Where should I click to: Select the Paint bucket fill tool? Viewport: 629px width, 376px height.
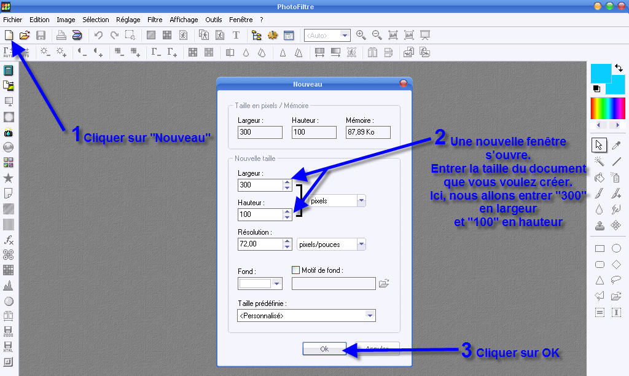pyautogui.click(x=600, y=177)
